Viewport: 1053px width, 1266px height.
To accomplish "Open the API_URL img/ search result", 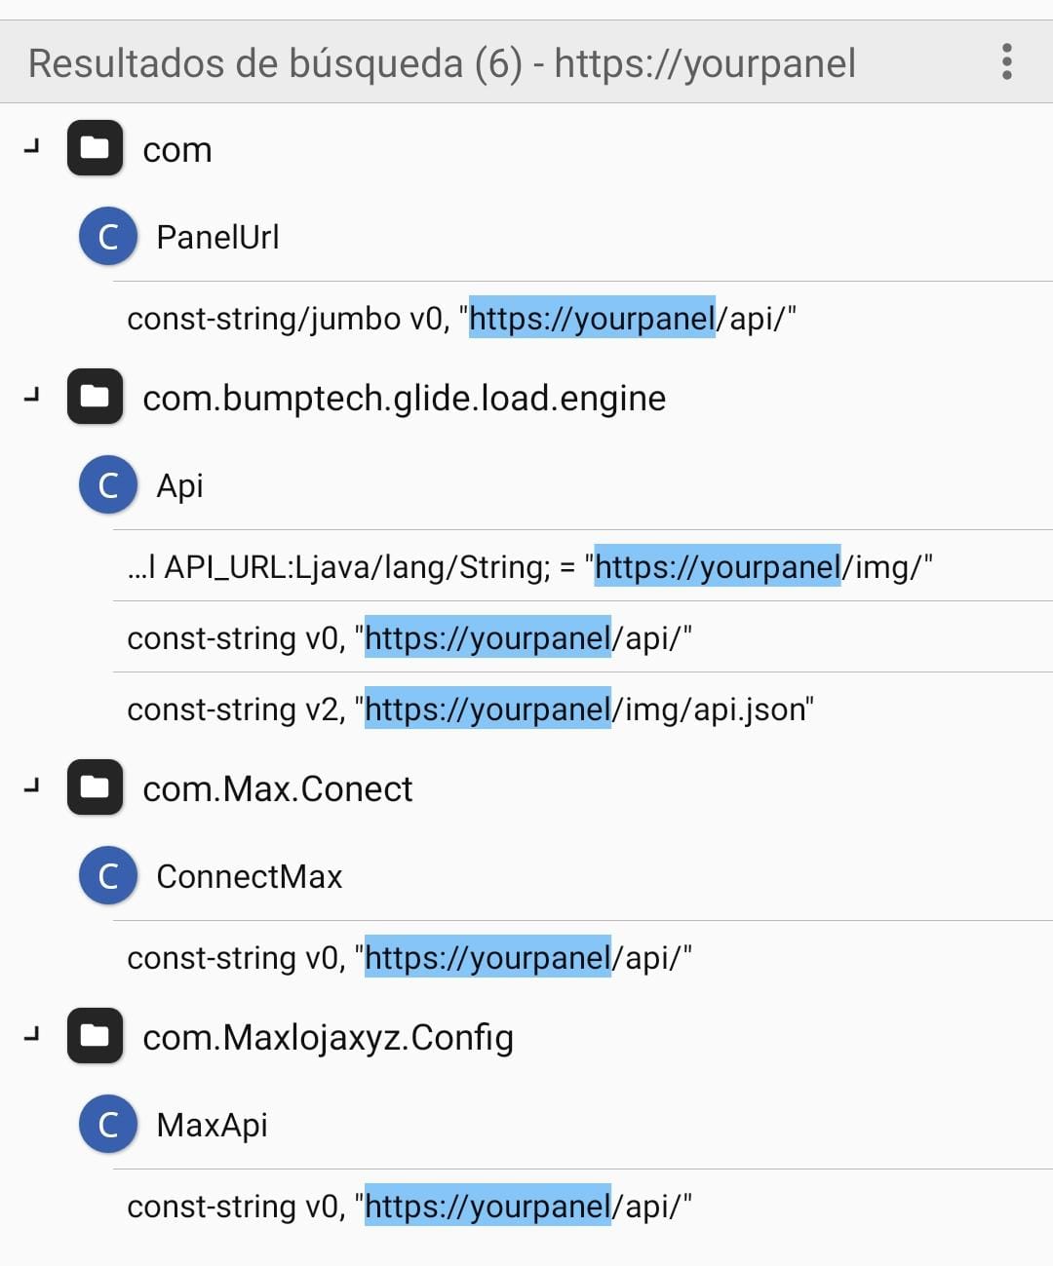I will coord(529,566).
